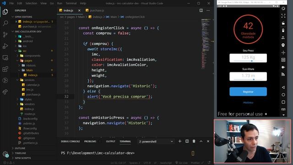Open Source Control view
The height and width of the screenshot is (165, 293).
click(x=5, y=34)
